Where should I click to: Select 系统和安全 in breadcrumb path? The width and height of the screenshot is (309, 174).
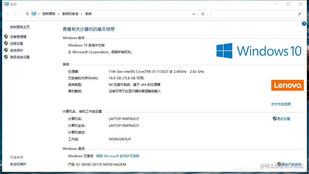click(x=70, y=14)
